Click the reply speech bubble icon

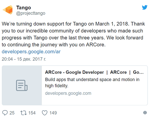click(5, 113)
